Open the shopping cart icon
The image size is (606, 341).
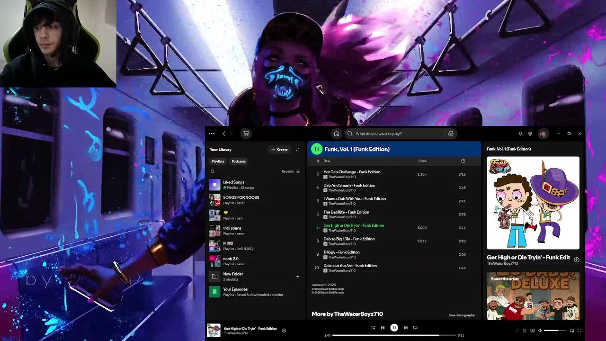coord(246,134)
